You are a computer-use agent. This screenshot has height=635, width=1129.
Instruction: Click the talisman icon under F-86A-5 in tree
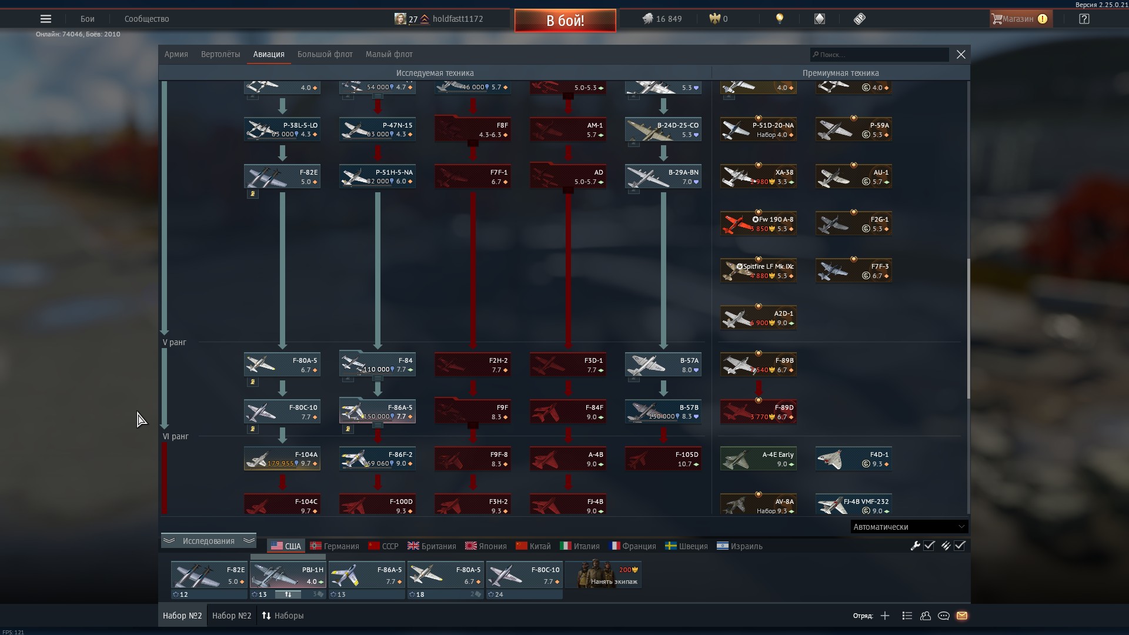348,429
